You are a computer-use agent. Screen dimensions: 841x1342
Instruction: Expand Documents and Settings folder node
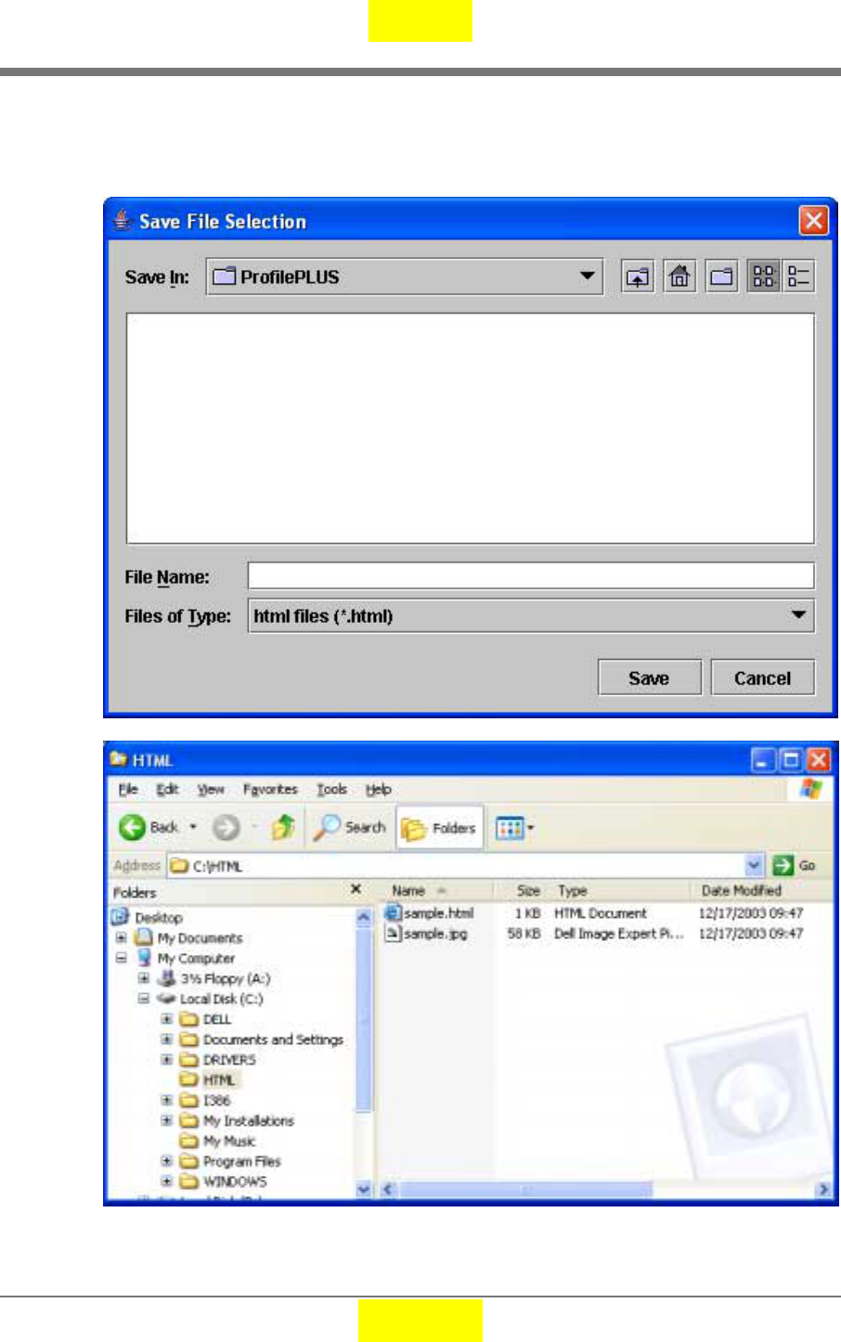166,1039
